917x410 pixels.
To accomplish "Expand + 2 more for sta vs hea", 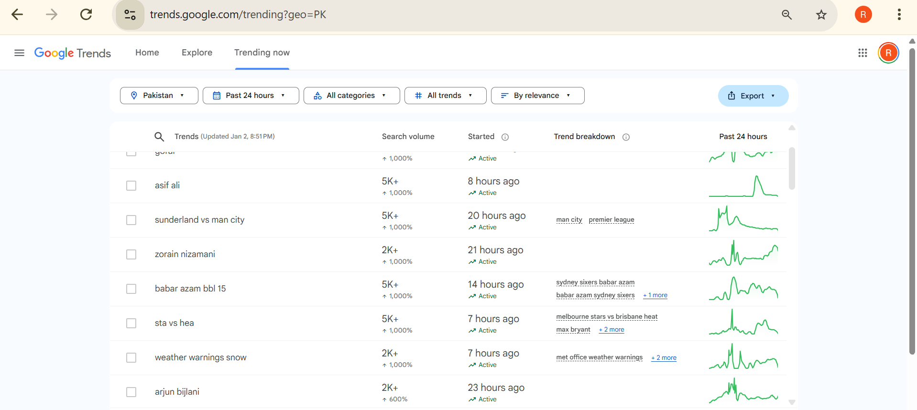I will coord(611,330).
